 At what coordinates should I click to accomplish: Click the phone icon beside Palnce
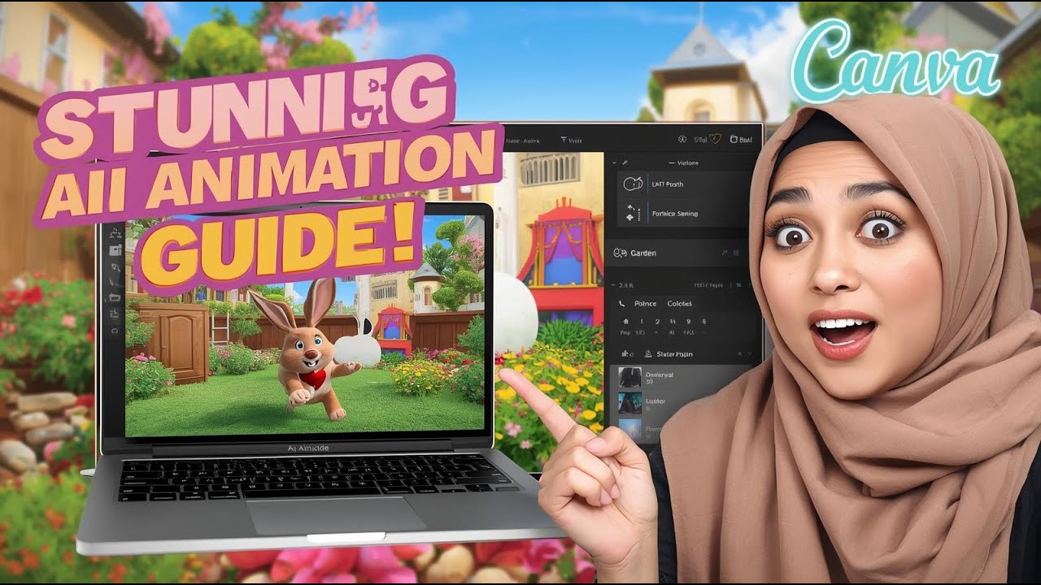click(622, 304)
